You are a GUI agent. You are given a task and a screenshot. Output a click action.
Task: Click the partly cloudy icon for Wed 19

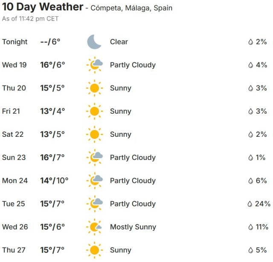point(94,65)
